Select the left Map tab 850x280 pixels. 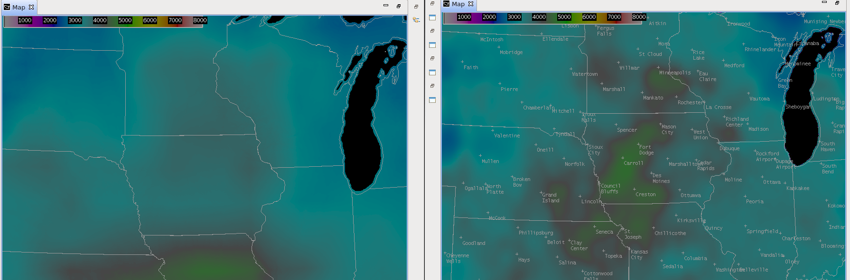point(19,7)
